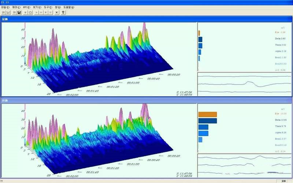293x183 pixels.
Task: Click the pause toolbar button
Action: click(51, 12)
